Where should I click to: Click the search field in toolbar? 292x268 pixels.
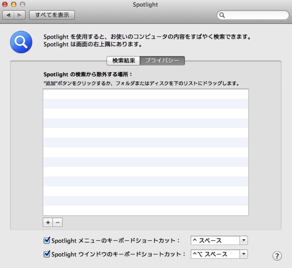pos(253,15)
